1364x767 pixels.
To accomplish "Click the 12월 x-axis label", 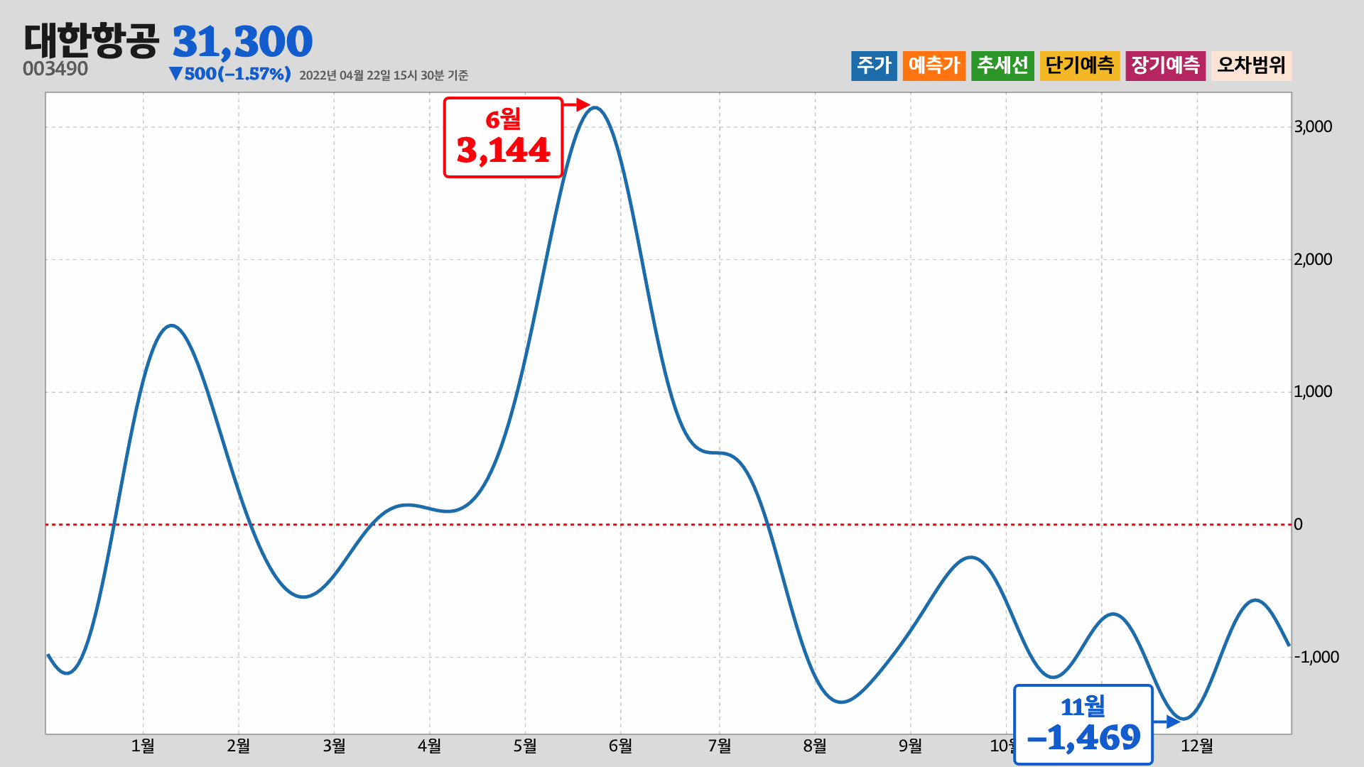I will 1197,746.
